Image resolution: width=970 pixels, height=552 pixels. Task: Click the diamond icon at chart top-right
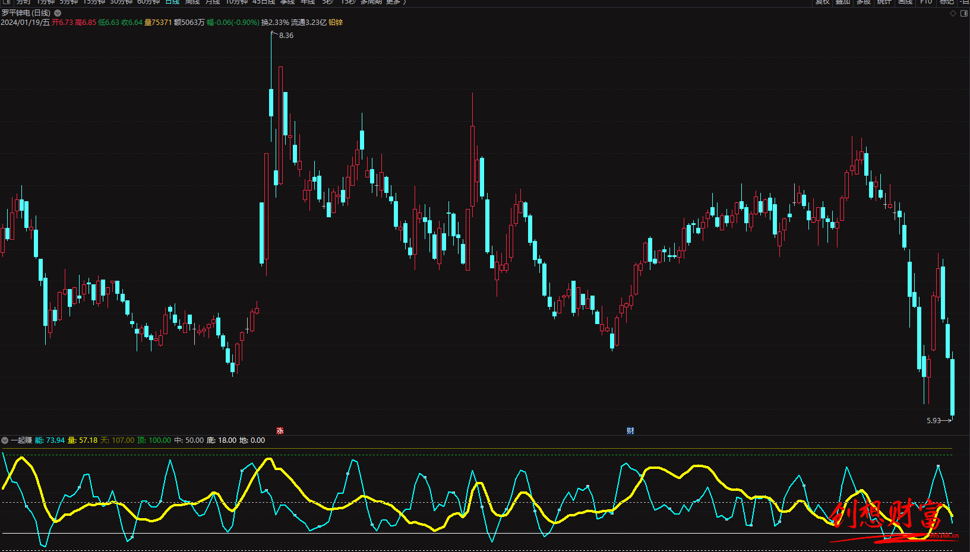click(x=953, y=13)
